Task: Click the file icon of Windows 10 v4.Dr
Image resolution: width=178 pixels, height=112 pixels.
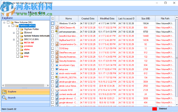Action: (x=57, y=23)
